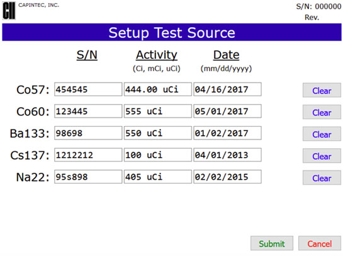Edit the Co60 date 05/01/2017 field
This screenshot has width=343, height=256.
227,111
